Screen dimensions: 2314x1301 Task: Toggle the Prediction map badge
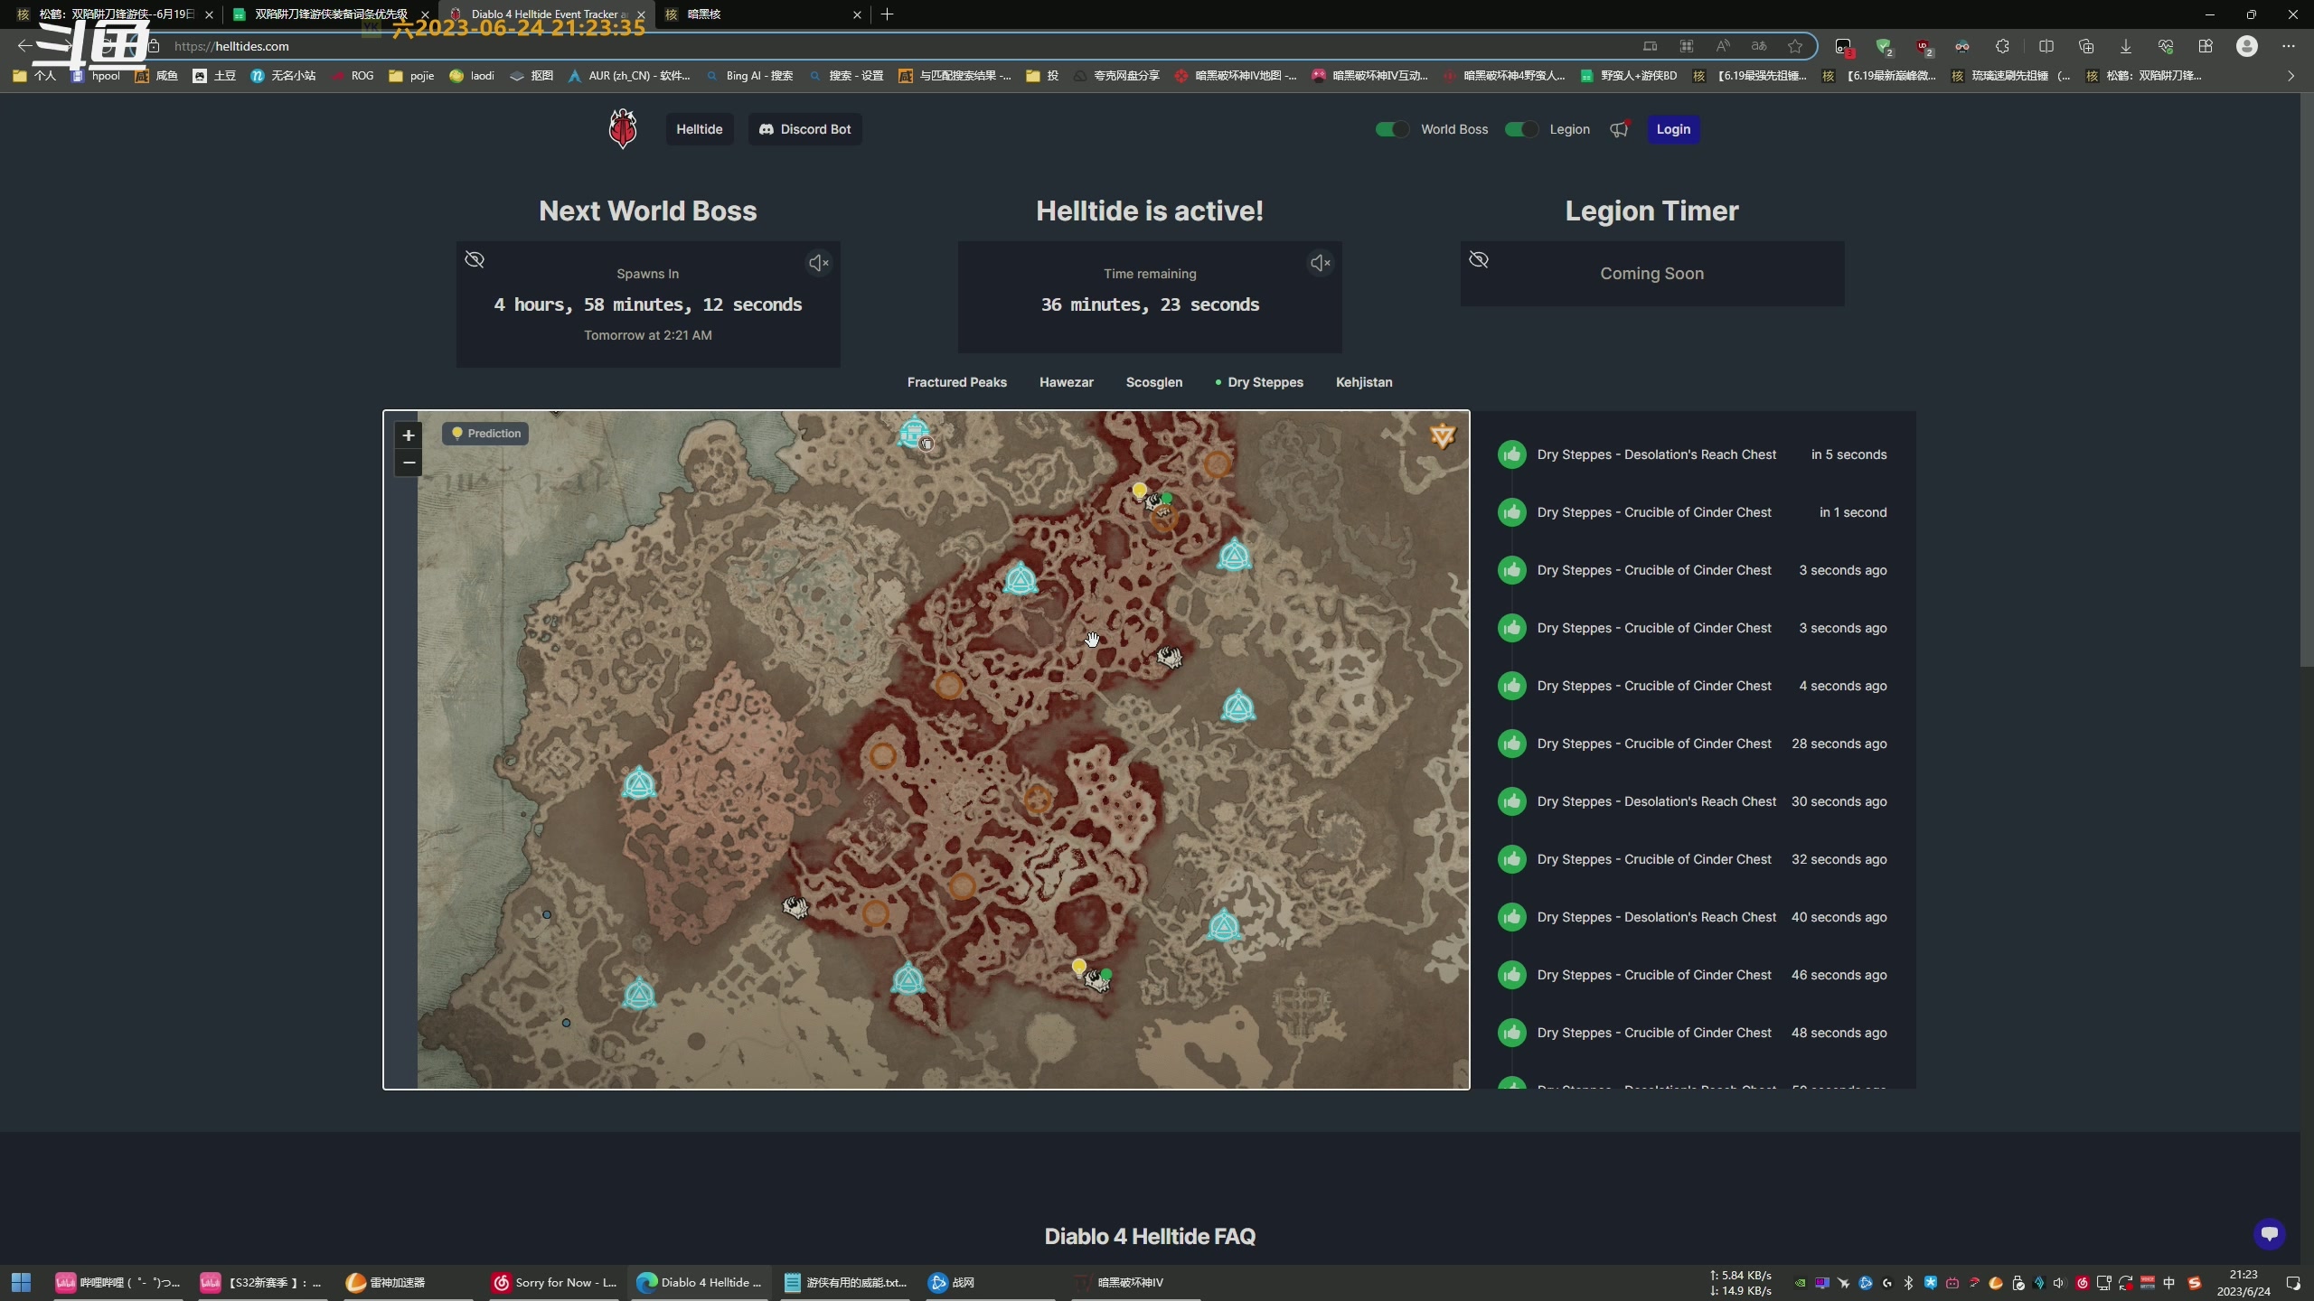(486, 434)
